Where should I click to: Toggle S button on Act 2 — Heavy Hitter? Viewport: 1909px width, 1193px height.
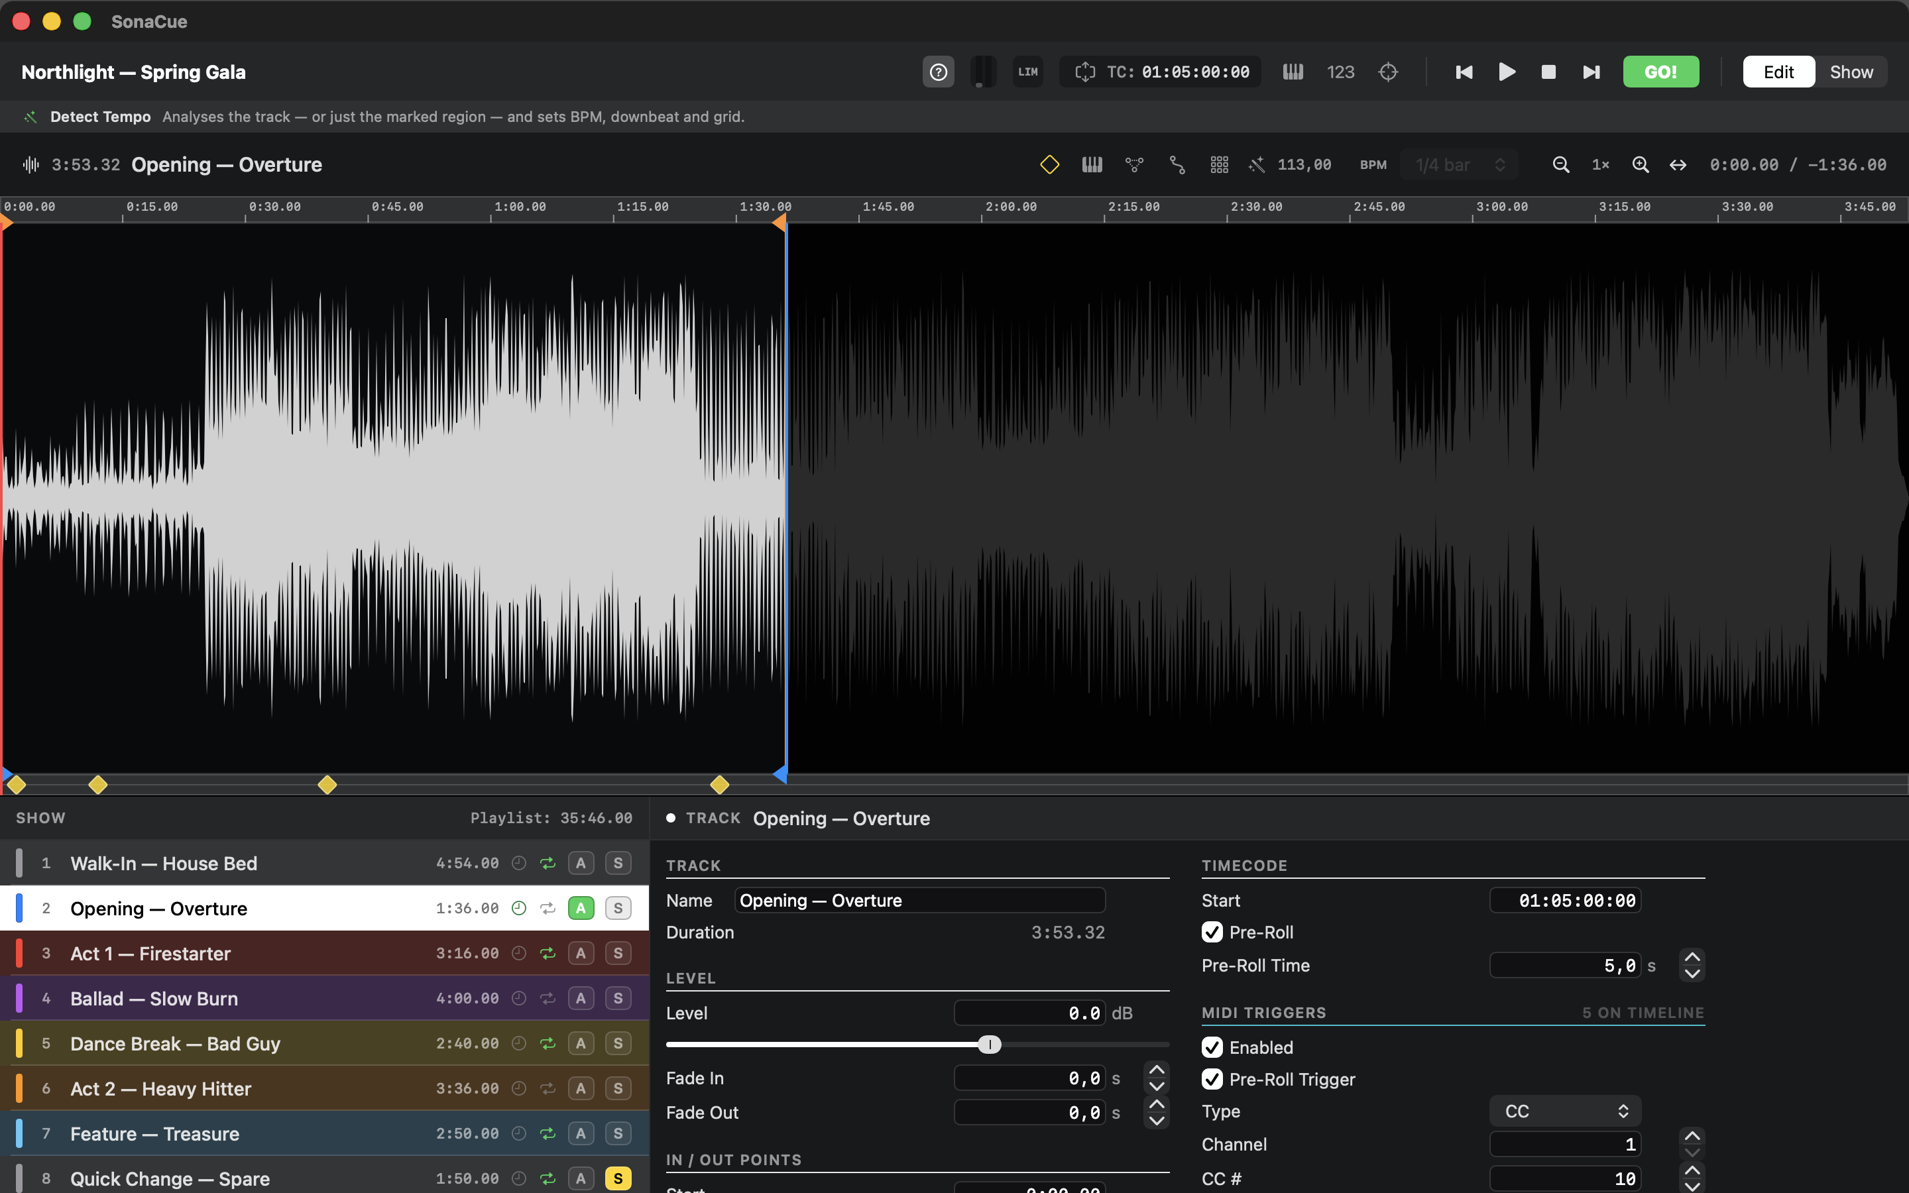click(x=618, y=1088)
